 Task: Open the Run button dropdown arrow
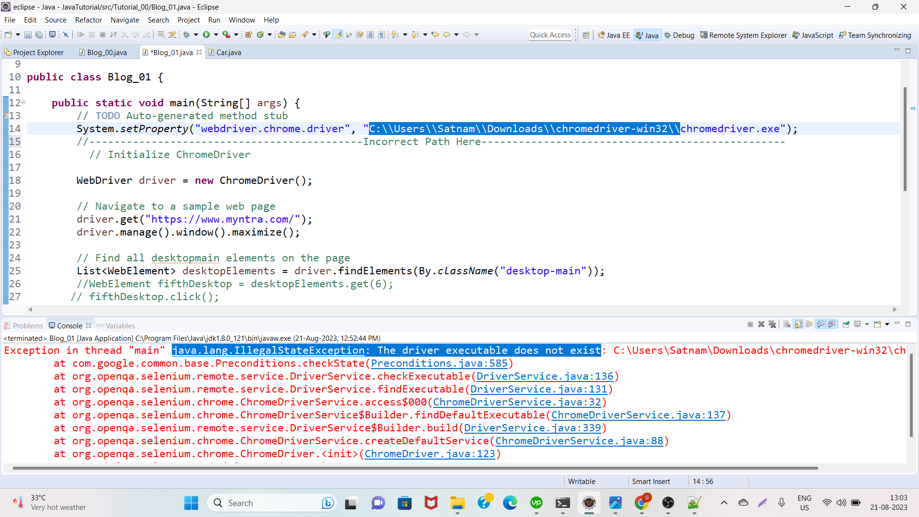pyautogui.click(x=216, y=34)
